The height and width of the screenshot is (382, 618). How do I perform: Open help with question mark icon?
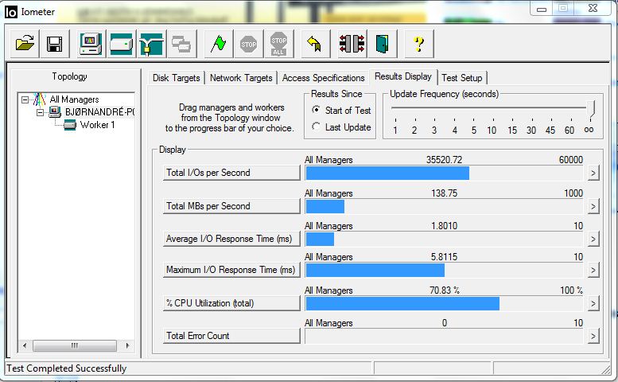pyautogui.click(x=419, y=43)
